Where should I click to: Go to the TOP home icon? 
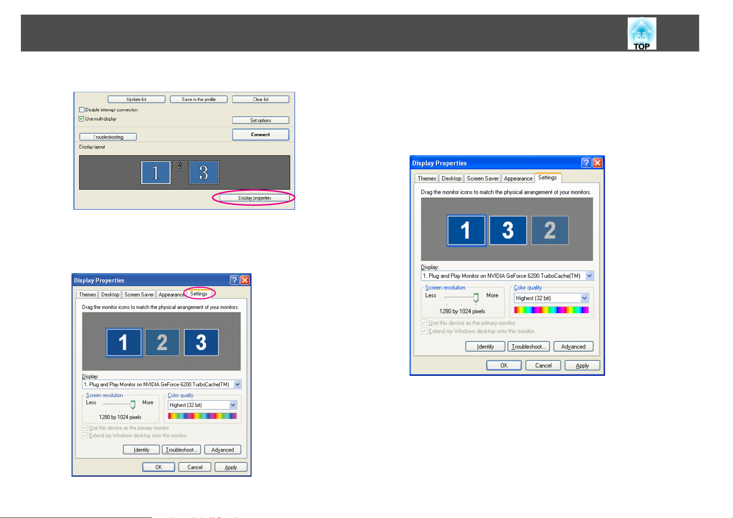[x=642, y=33]
